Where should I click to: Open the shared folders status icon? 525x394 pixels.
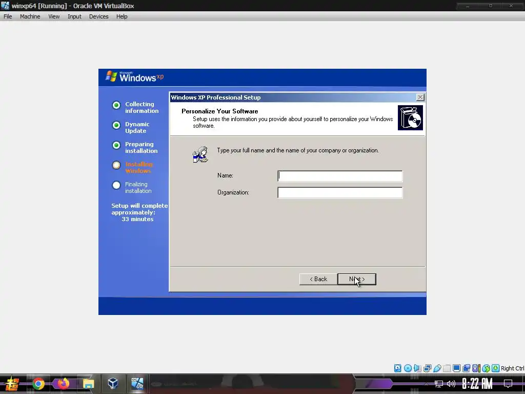[x=447, y=368]
